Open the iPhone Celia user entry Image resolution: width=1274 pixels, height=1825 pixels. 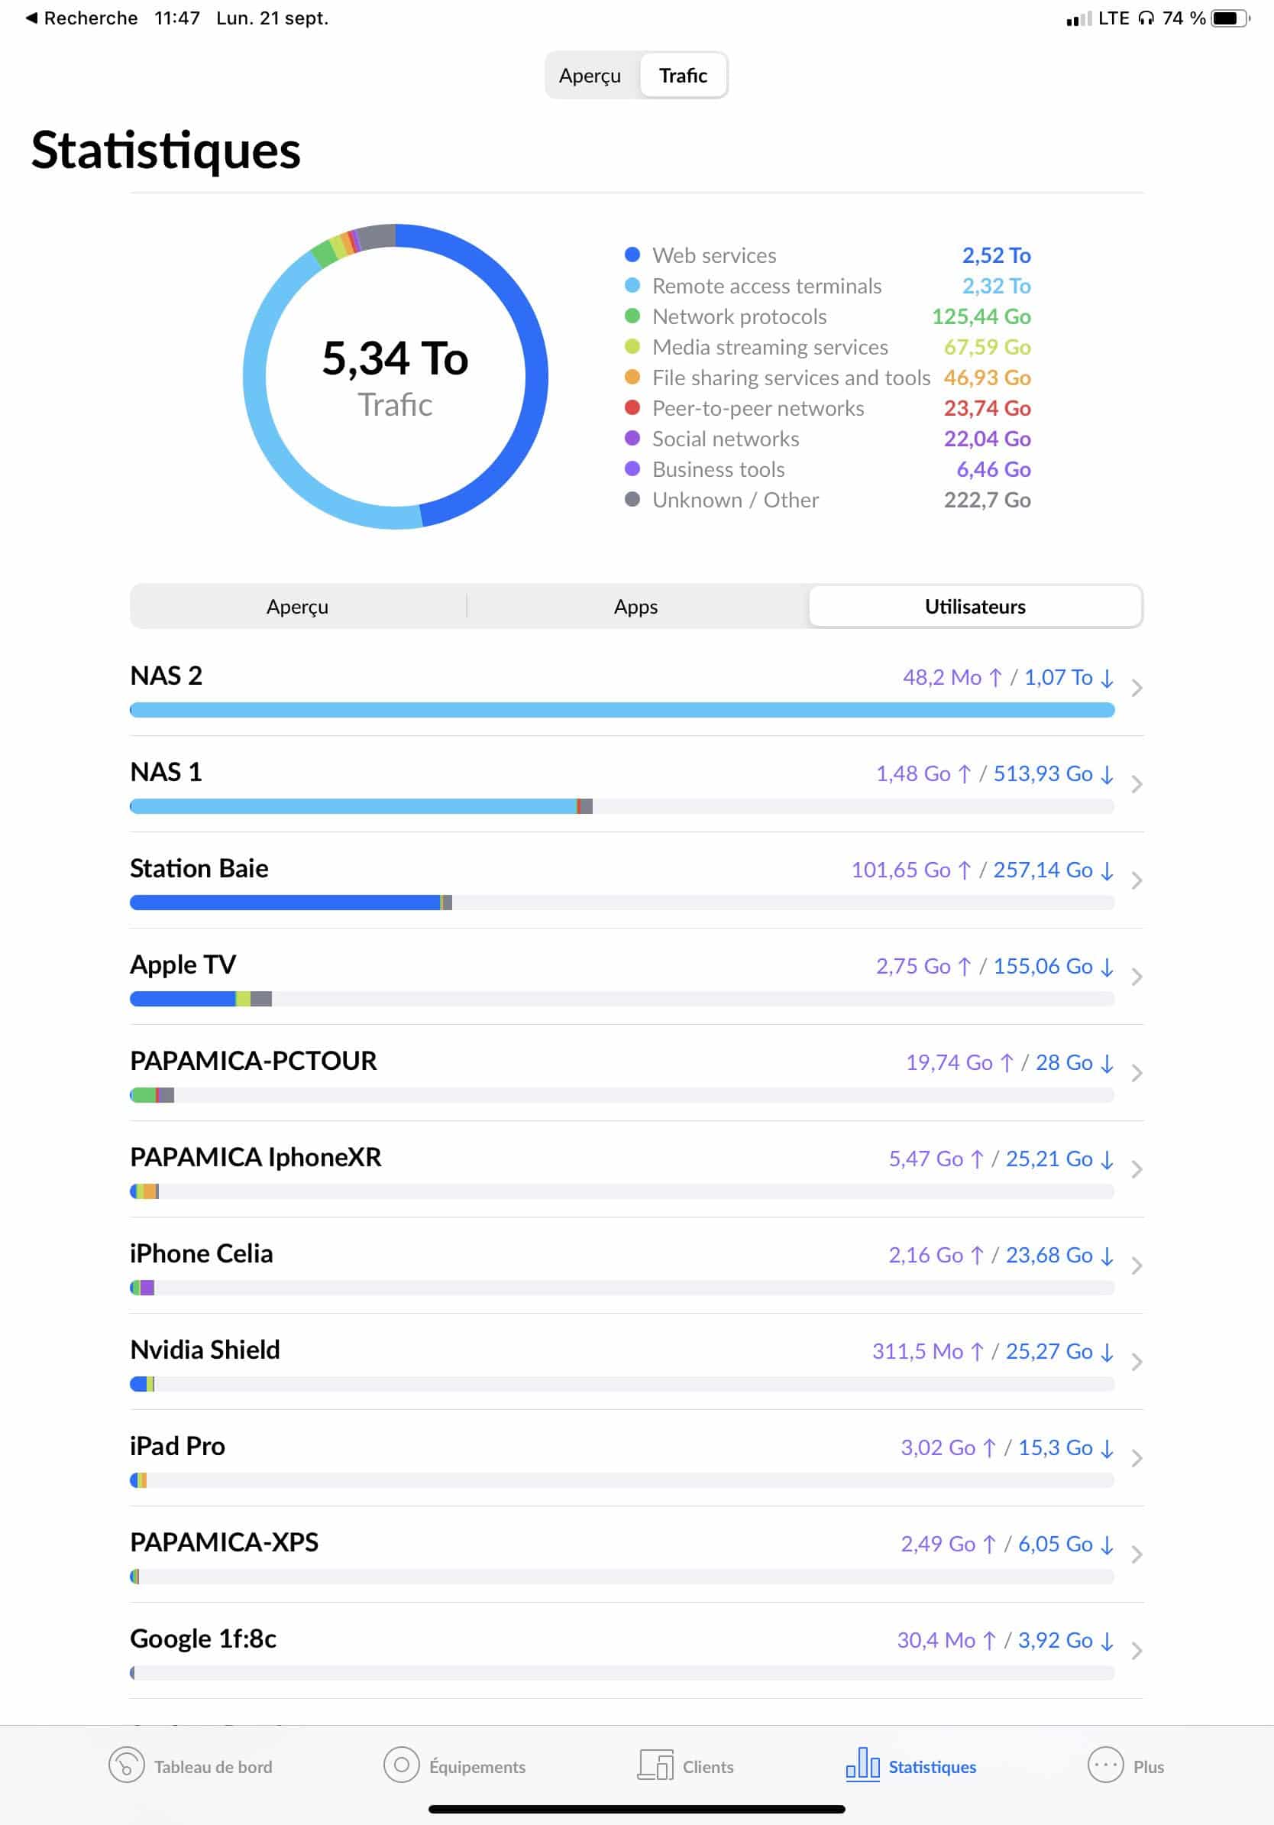tap(637, 1266)
